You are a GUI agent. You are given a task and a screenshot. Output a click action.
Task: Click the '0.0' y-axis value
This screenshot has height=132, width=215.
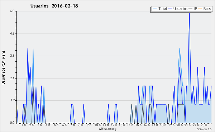[x=12, y=123]
